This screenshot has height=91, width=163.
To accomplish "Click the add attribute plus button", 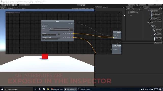I will pyautogui.click(x=71, y=30).
